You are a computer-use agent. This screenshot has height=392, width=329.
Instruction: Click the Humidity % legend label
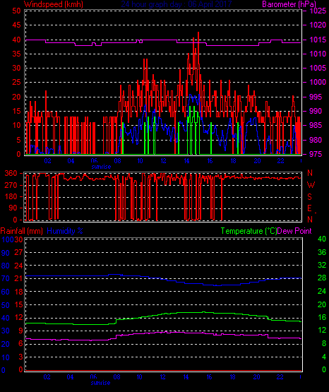pyautogui.click(x=65, y=231)
